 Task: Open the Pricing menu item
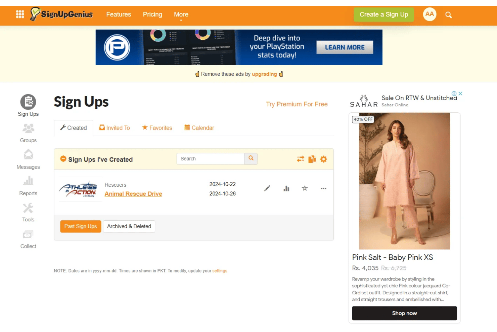coord(152,14)
